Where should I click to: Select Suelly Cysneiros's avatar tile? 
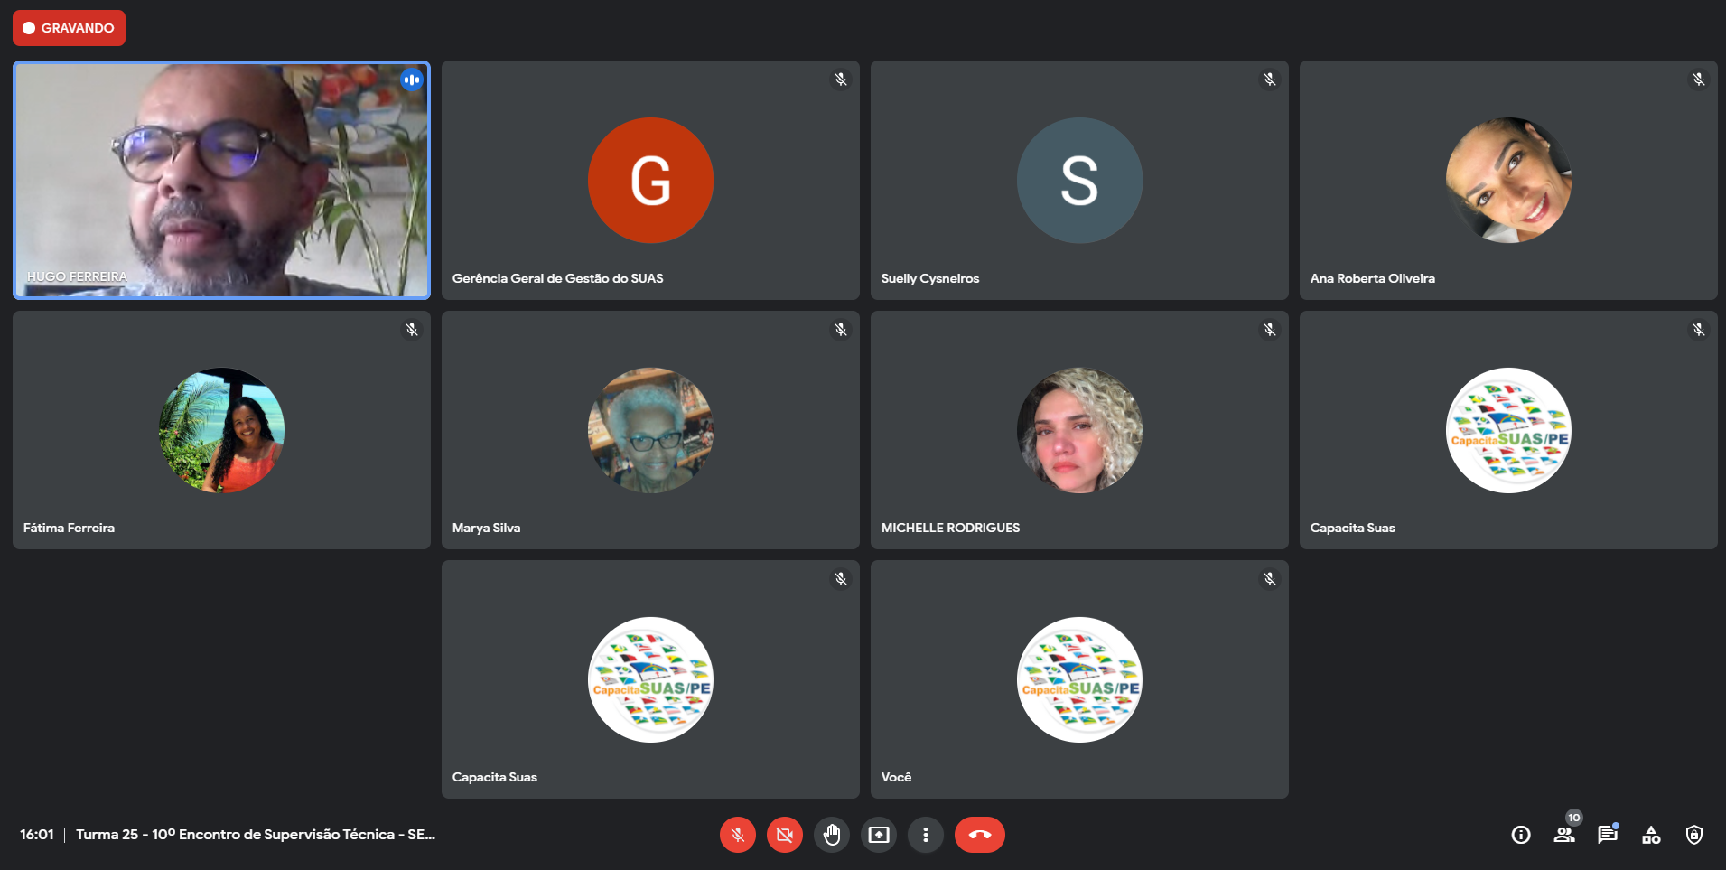pos(1079,180)
